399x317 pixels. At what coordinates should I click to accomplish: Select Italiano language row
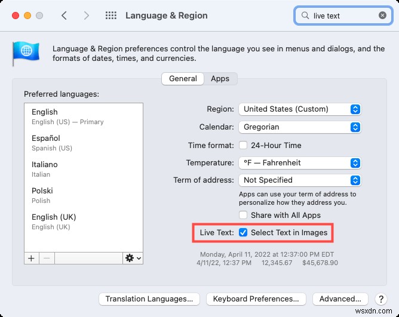tap(84, 169)
